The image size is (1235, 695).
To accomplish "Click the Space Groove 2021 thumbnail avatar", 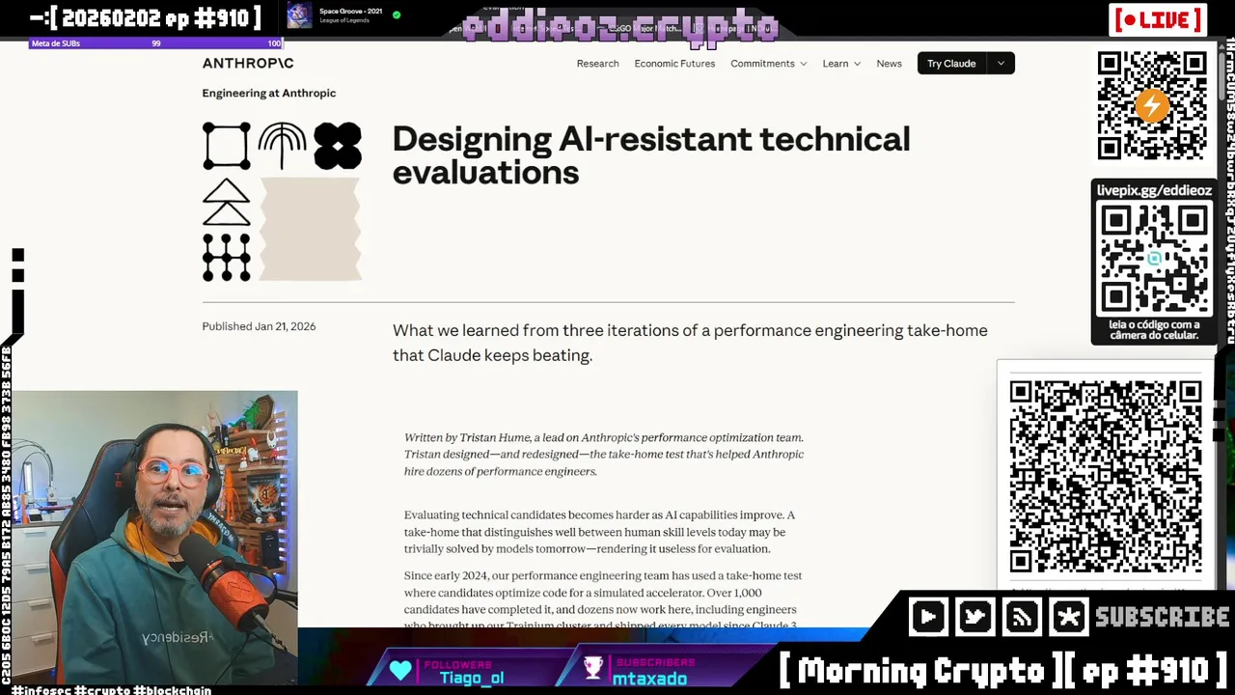I will coord(300,15).
